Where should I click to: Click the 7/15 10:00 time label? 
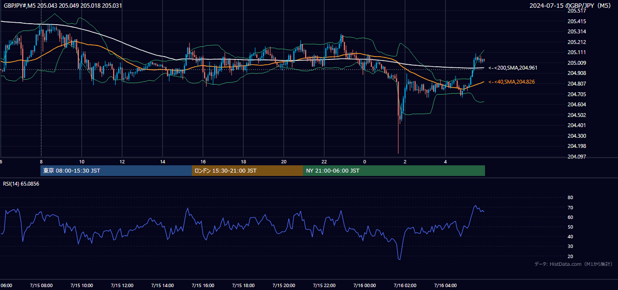81,286
